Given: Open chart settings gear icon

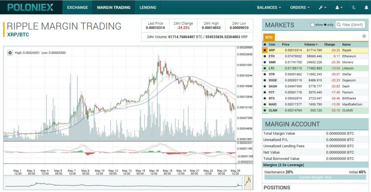Looking at the screenshot, I should click(x=10, y=53).
